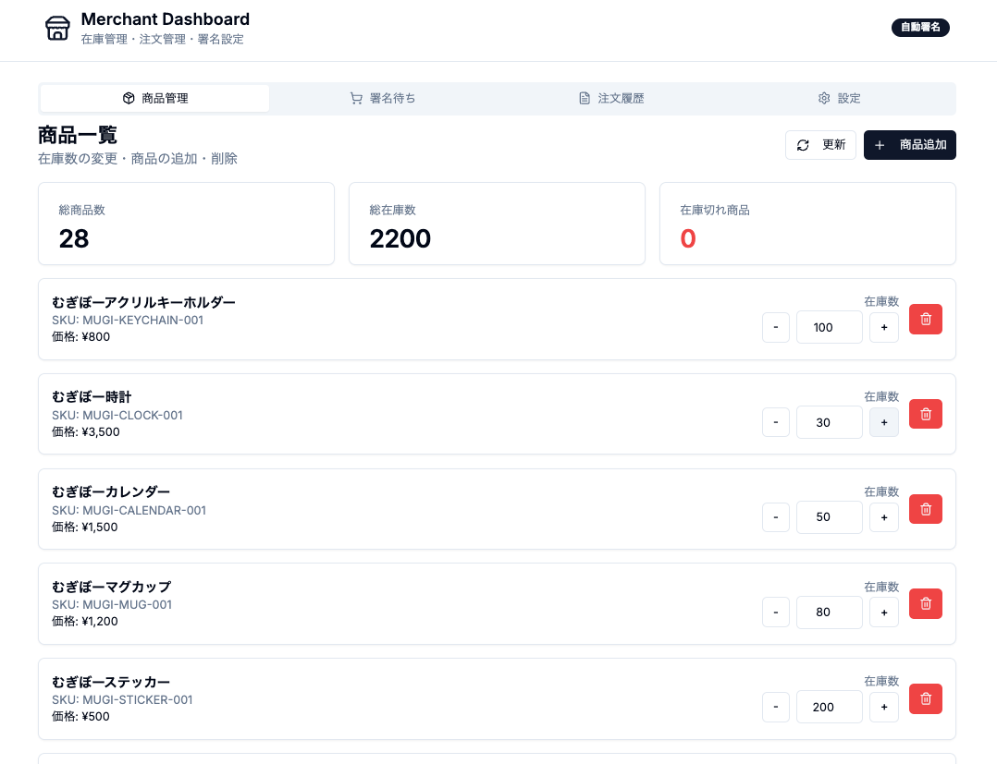The height and width of the screenshot is (764, 997).
Task: Reduce むぎぼーマグカップ stock with minus
Action: [775, 612]
